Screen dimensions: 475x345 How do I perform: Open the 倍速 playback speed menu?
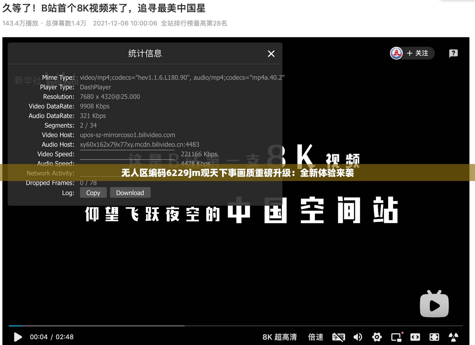[x=316, y=337]
